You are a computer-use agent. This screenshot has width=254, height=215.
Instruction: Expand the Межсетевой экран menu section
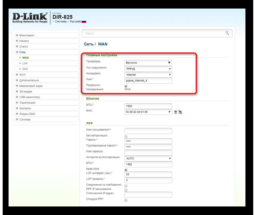click(x=46, y=86)
